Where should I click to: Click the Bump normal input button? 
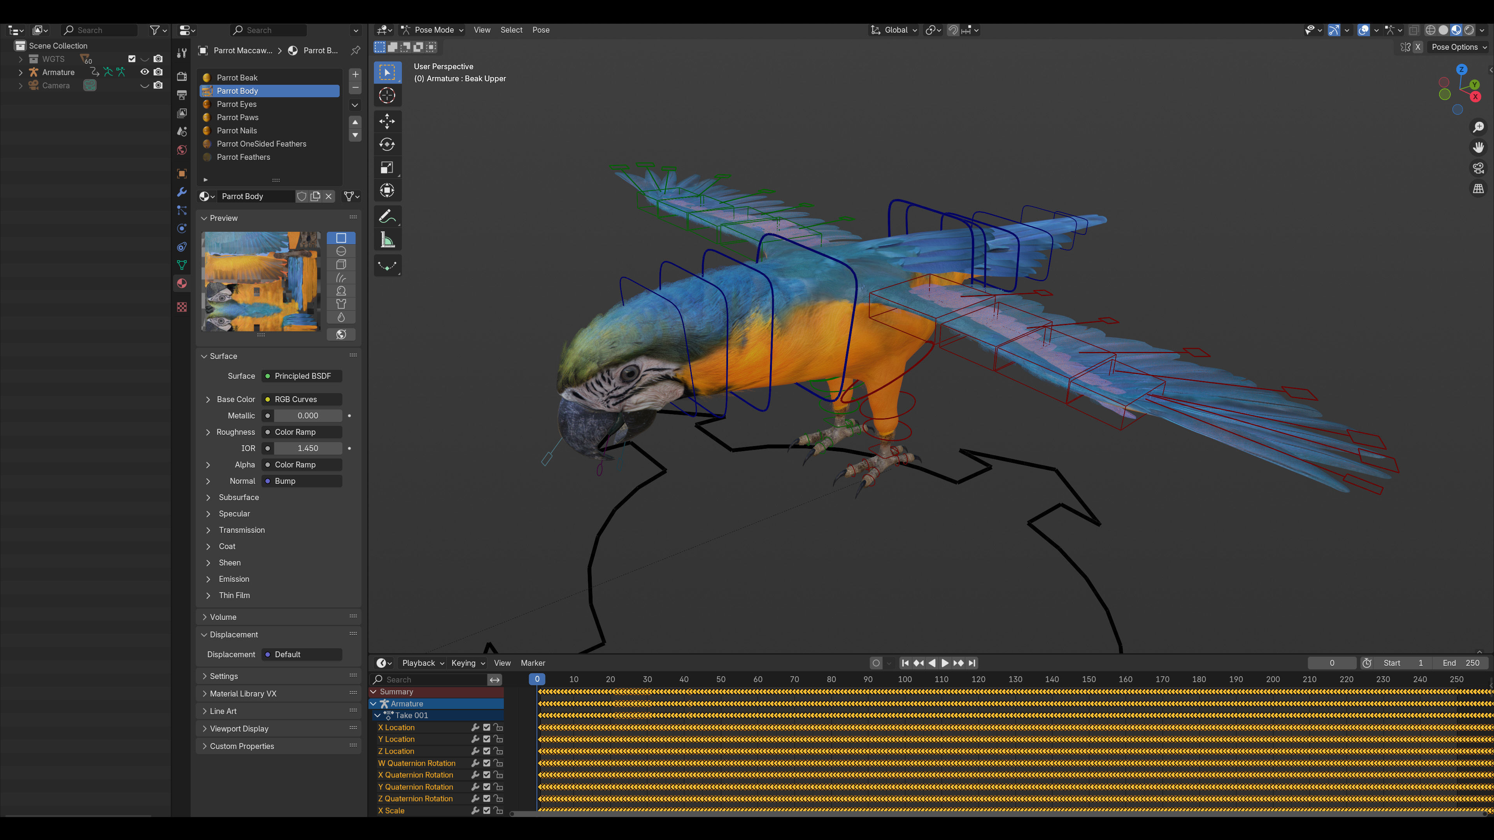[x=302, y=481]
